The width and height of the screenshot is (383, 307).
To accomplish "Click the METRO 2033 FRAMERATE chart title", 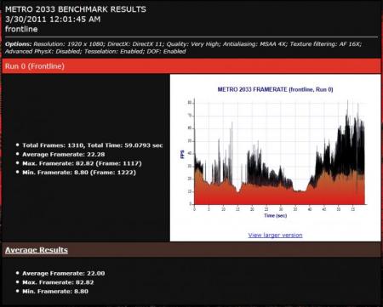I will click(275, 89).
